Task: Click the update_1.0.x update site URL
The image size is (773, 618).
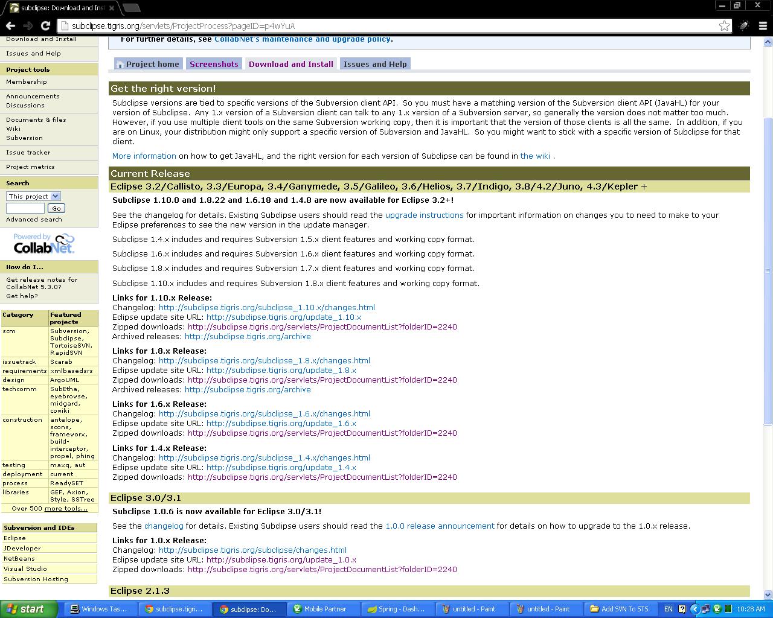Action: pos(281,559)
